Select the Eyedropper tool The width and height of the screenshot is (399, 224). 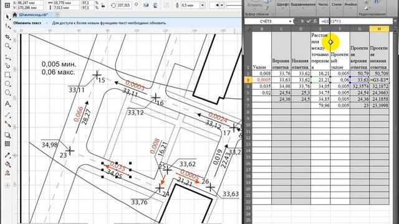coord(7,155)
